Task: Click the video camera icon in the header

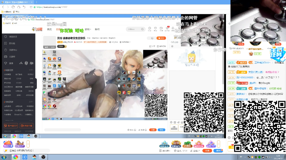Action: (x=161, y=28)
